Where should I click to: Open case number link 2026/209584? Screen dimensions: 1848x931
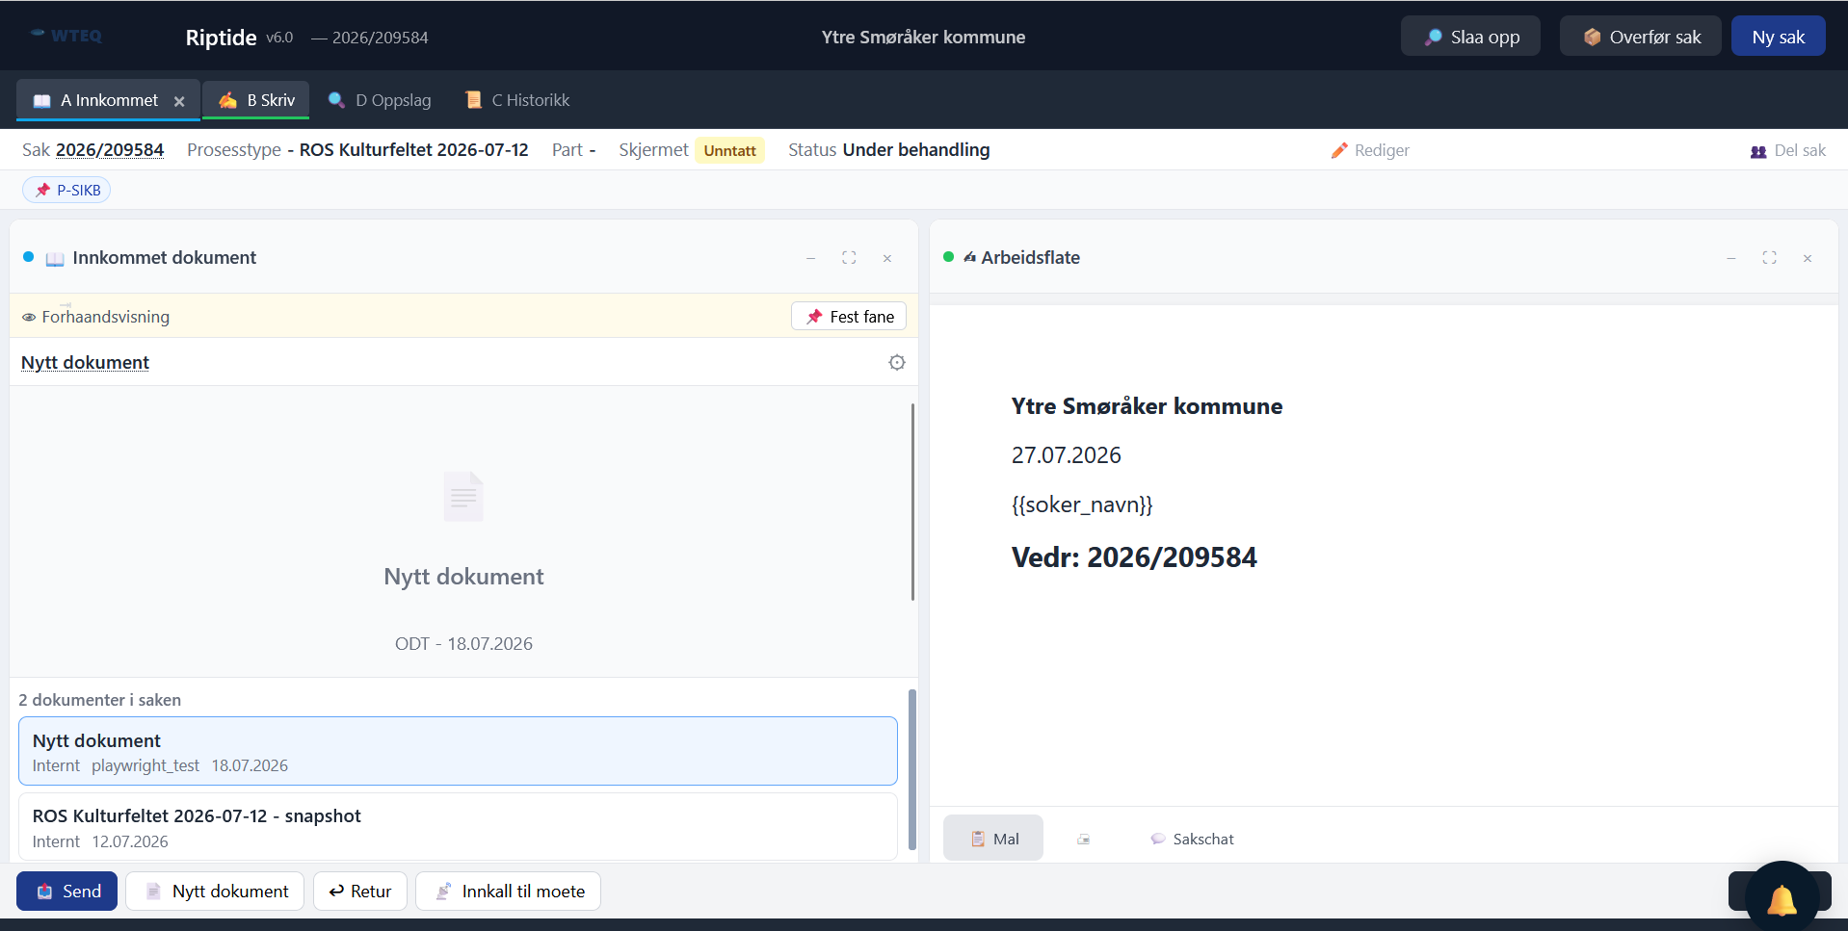pos(110,150)
